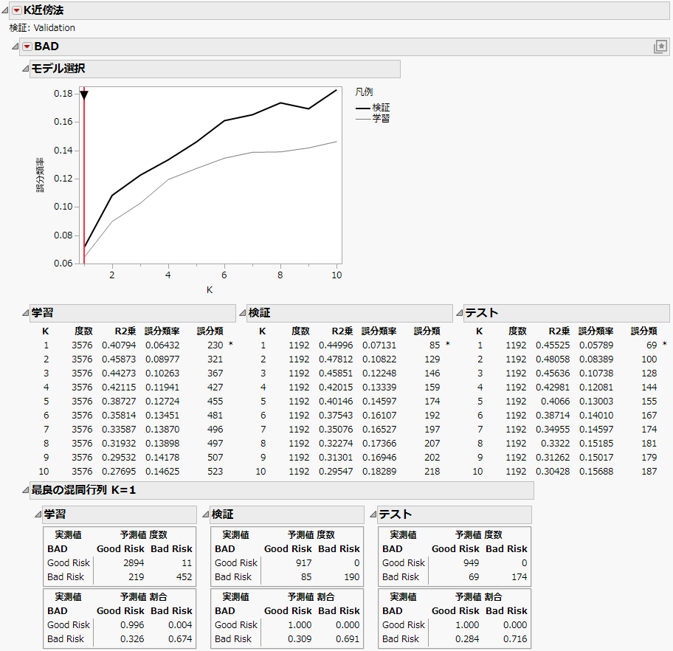Image resolution: width=673 pixels, height=651 pixels.
Task: Toggle the 学習 fit table disclosure triangle
Action: pyautogui.click(x=25, y=314)
